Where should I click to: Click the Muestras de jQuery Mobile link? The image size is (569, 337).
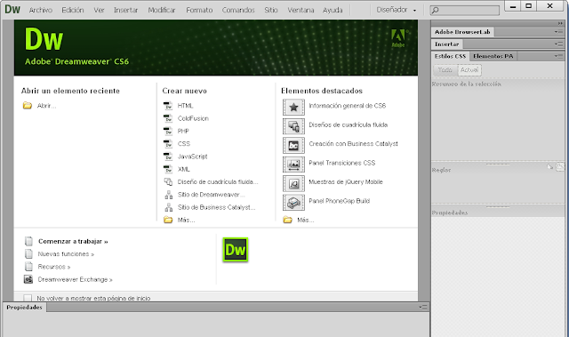coord(346,181)
